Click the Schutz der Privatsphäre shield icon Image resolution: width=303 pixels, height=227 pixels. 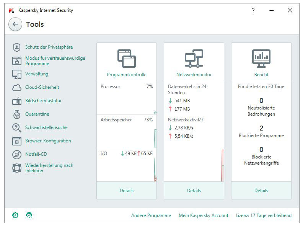[x=17, y=47]
